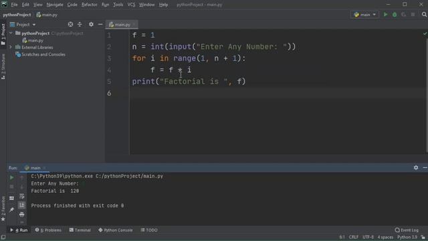Toggle Structure tool window from left stripe
The width and height of the screenshot is (428, 241).
pyautogui.click(x=3, y=66)
